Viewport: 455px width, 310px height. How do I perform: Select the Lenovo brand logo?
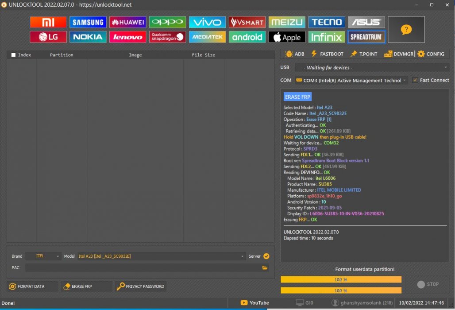pyautogui.click(x=127, y=37)
